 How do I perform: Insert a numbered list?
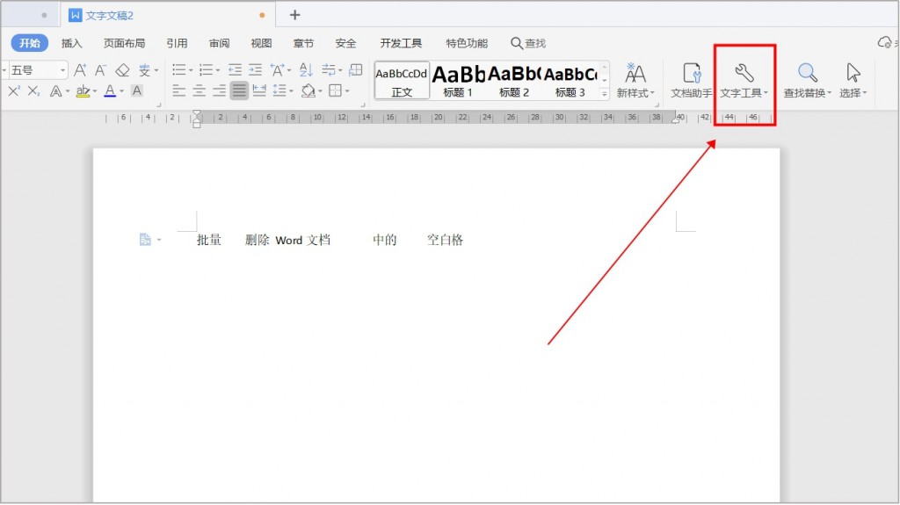pyautogui.click(x=206, y=70)
